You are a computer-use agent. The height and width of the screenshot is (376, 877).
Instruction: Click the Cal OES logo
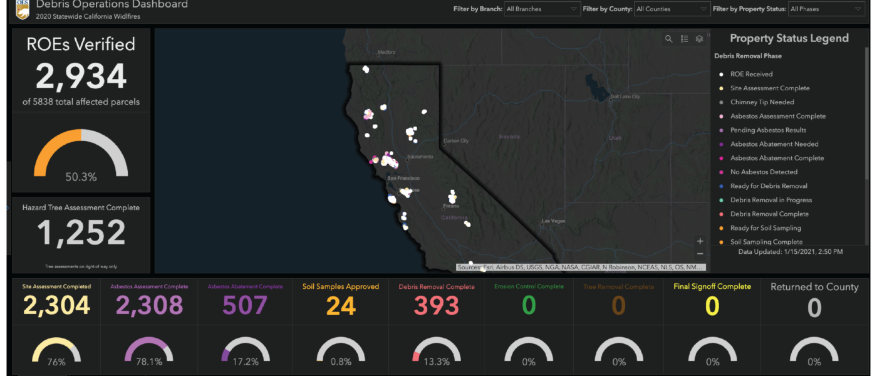tap(22, 9)
